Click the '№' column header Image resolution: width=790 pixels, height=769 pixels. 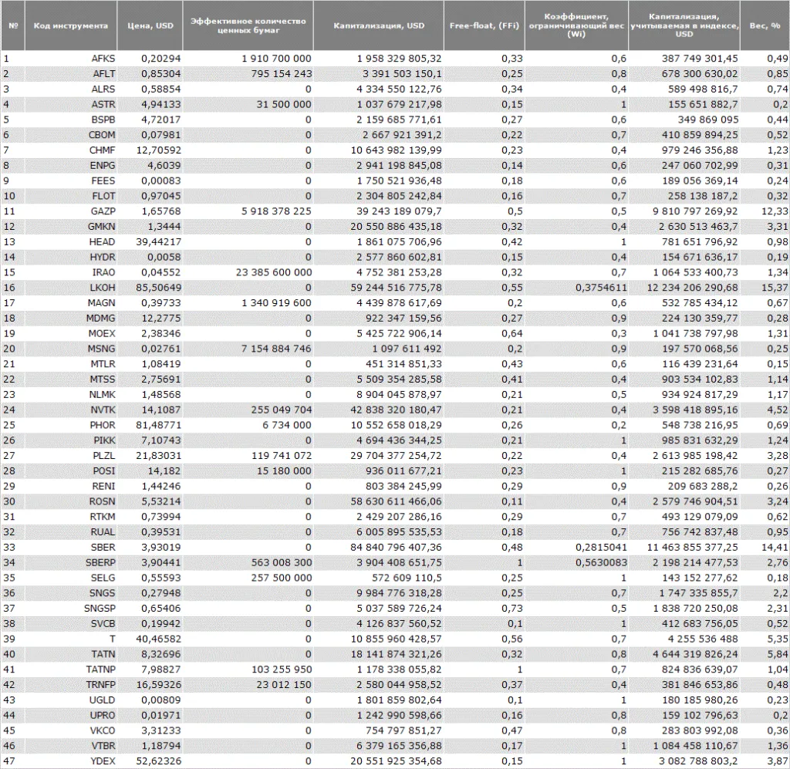point(13,25)
